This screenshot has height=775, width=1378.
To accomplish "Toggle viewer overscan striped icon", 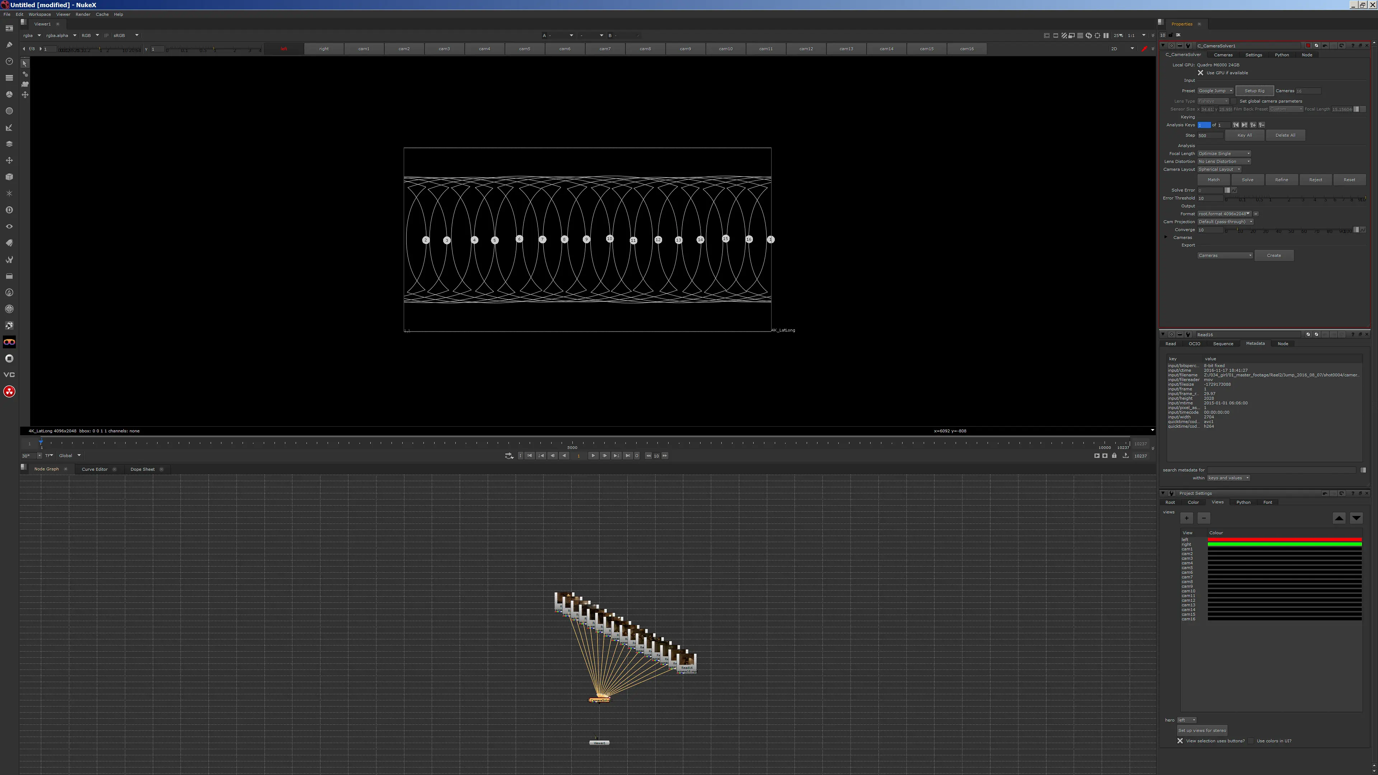I will click(x=1064, y=35).
